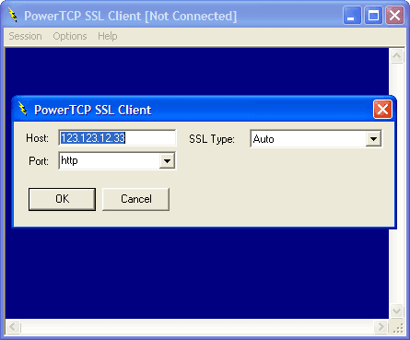The height and width of the screenshot is (340, 410).
Task: Click the SSL Type: label
Action: coord(212,139)
